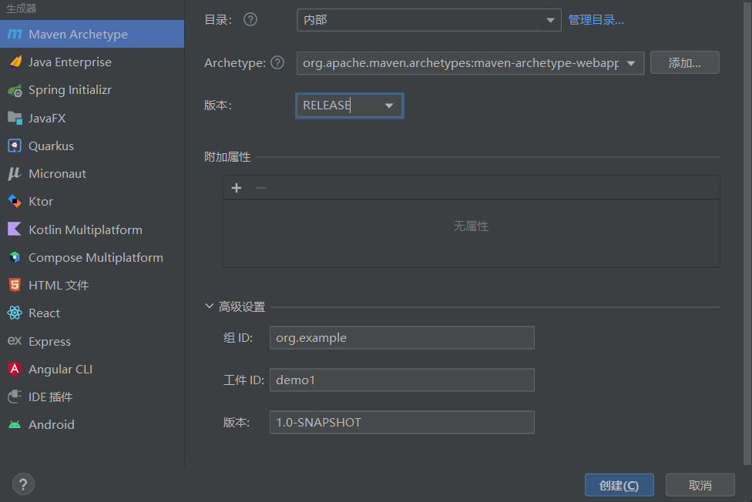Screen dimensions: 752x502
Task: Click the 管理目录... link
Action: click(x=596, y=20)
